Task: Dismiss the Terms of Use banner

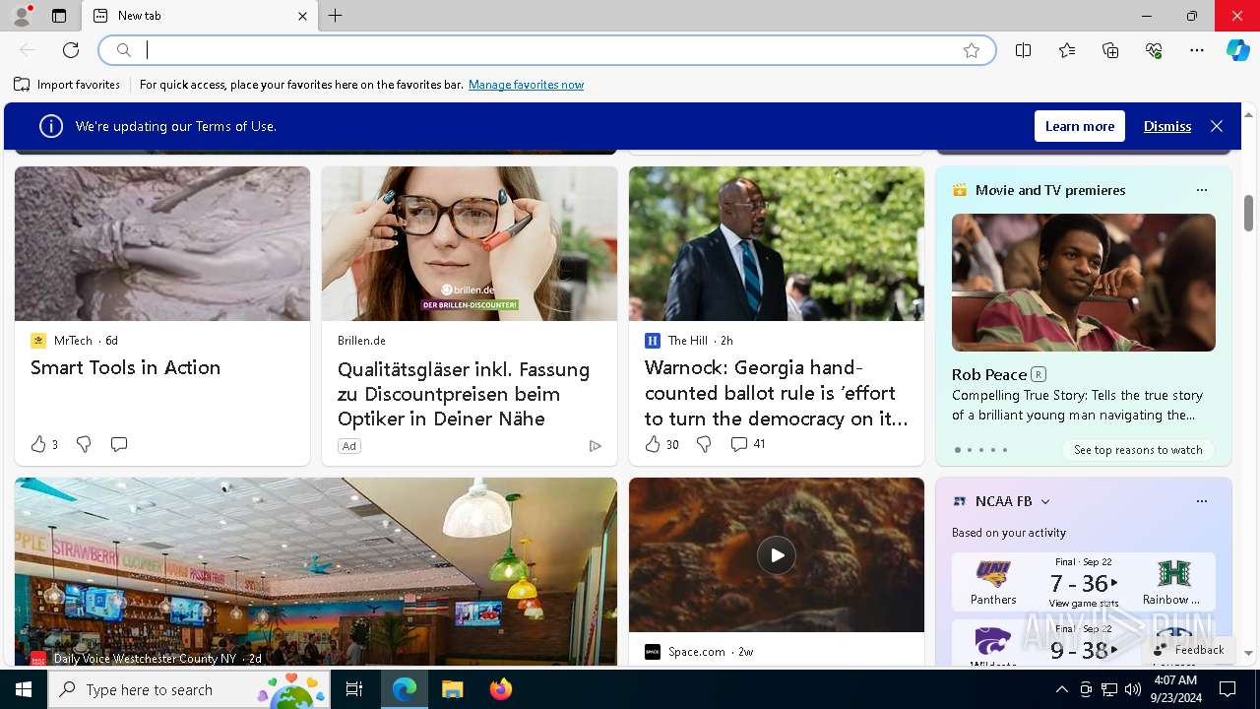Action: pyautogui.click(x=1167, y=126)
